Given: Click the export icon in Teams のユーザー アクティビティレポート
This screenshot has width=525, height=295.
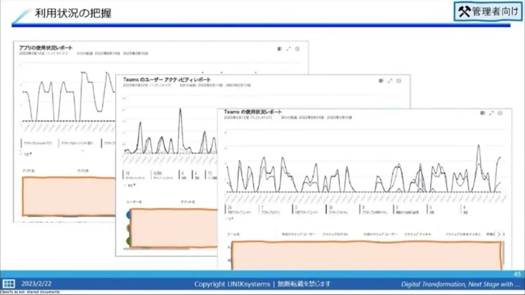Looking at the screenshot, I should (x=381, y=81).
